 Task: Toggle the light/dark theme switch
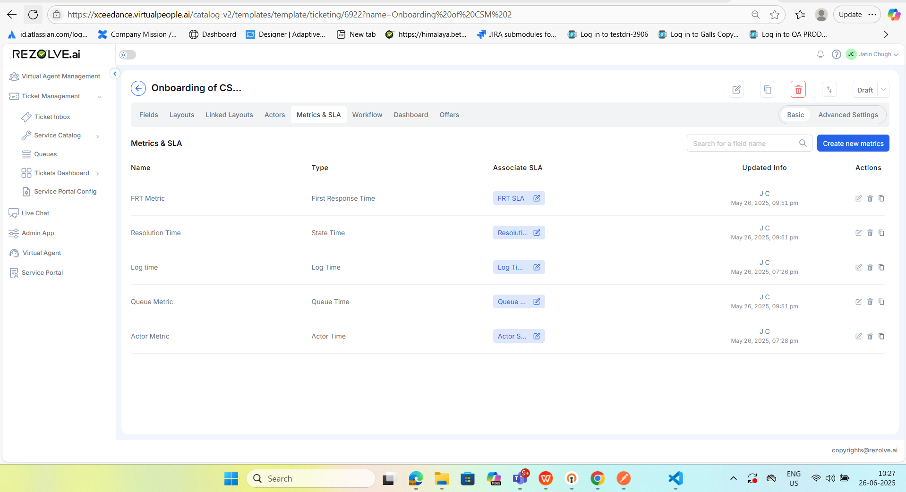(x=128, y=55)
